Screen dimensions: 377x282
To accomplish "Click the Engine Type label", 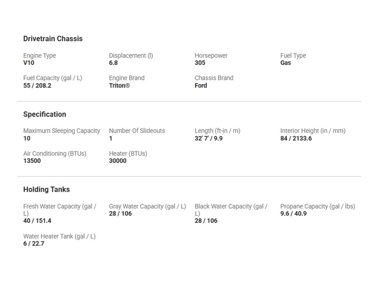I will 39,55.
